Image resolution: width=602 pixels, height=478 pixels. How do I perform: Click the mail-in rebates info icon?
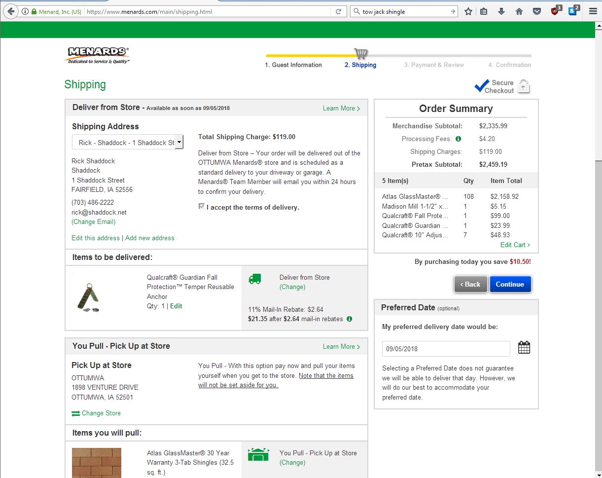(350, 319)
